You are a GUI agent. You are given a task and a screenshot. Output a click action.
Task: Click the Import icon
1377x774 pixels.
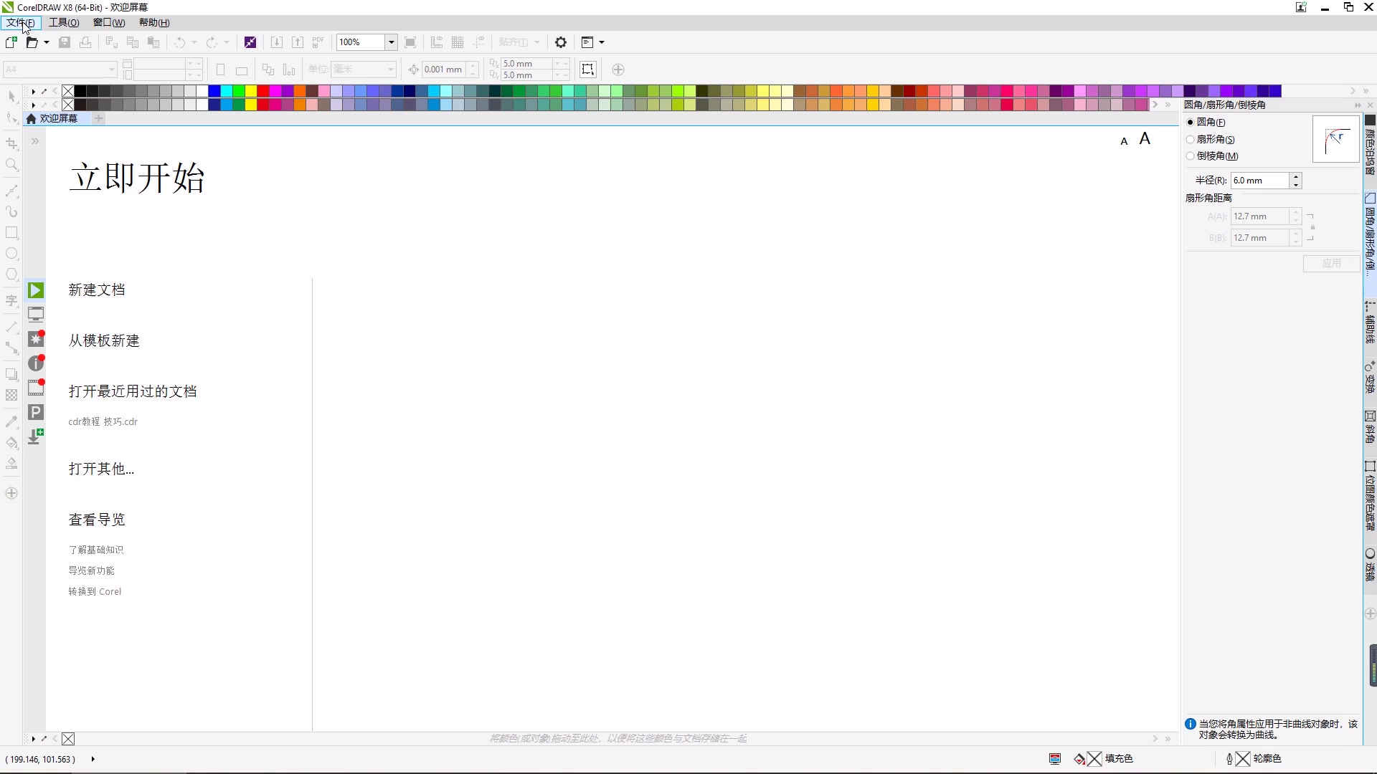click(x=276, y=42)
